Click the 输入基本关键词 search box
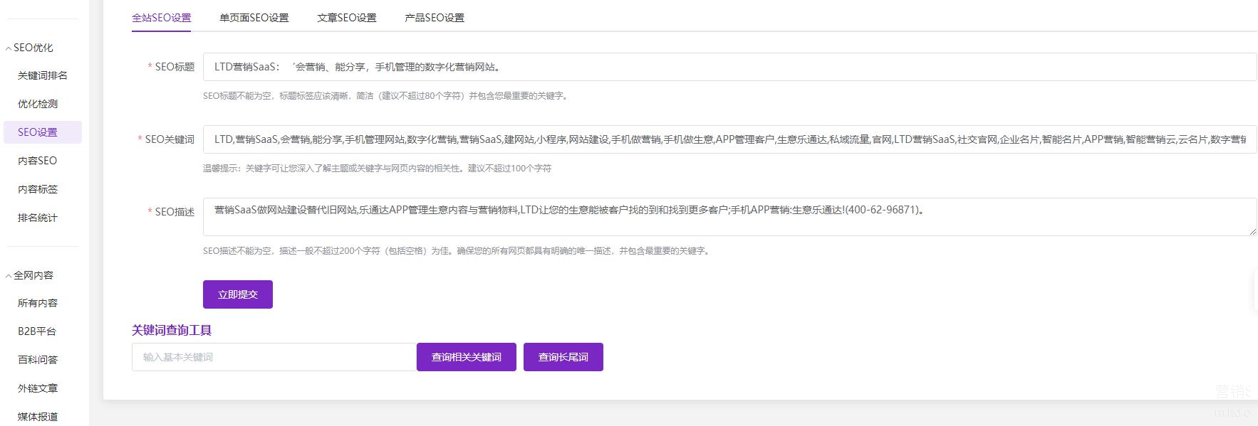Screen dimensions: 1258x426 click(x=274, y=357)
